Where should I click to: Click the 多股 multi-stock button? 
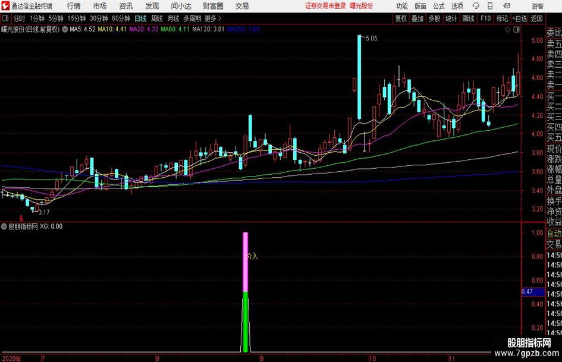click(x=434, y=18)
